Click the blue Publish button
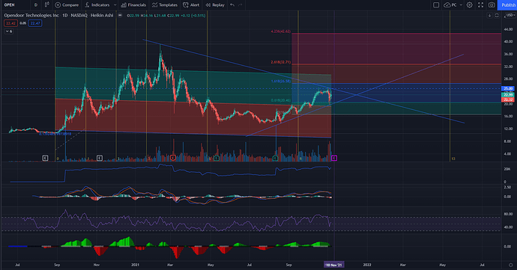This screenshot has width=517, height=270. (x=507, y=5)
